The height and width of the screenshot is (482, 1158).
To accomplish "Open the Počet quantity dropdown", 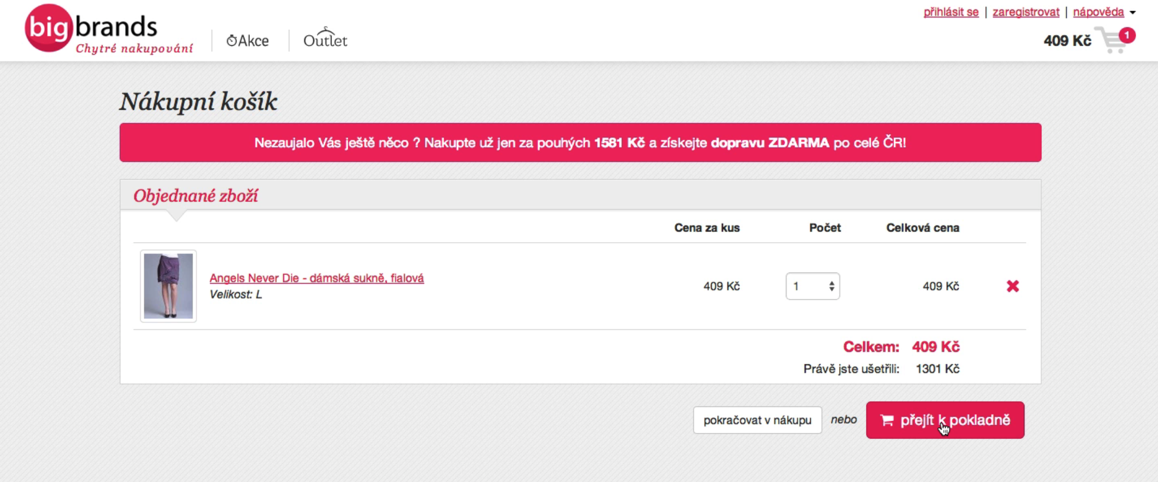I will (812, 286).
